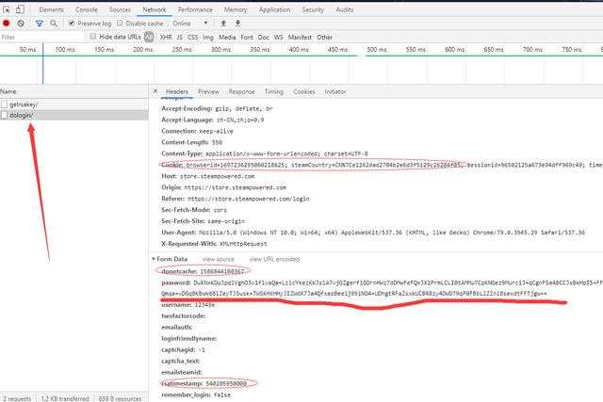Filter requests by Manifest
This screenshot has height=402, width=603.
click(x=300, y=38)
